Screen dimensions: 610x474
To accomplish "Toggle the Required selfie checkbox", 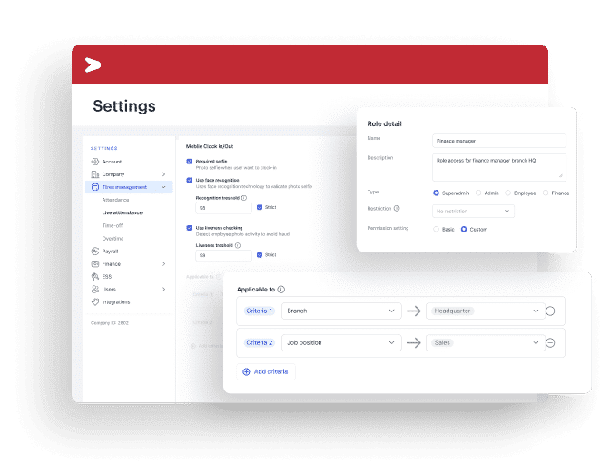I will click(189, 161).
